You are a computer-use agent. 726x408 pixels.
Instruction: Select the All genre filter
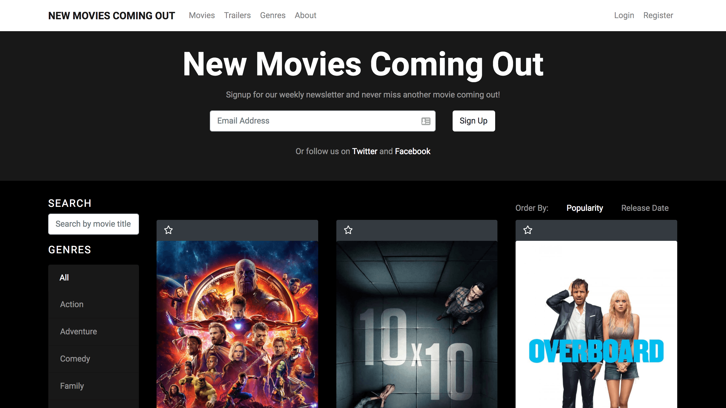point(94,278)
